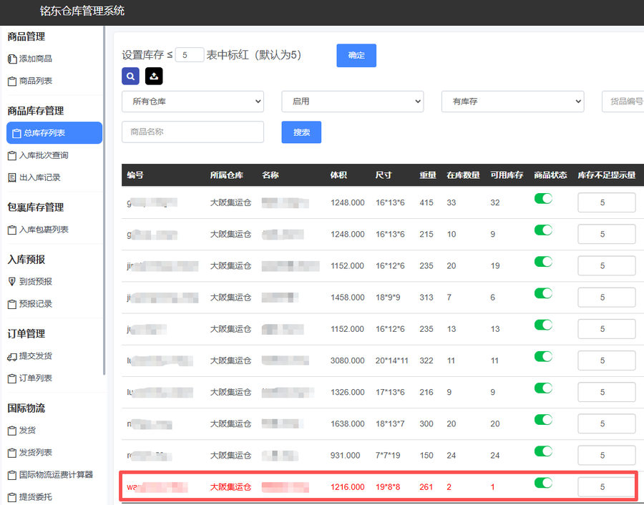Click the blue magnifier search icon button

point(131,77)
